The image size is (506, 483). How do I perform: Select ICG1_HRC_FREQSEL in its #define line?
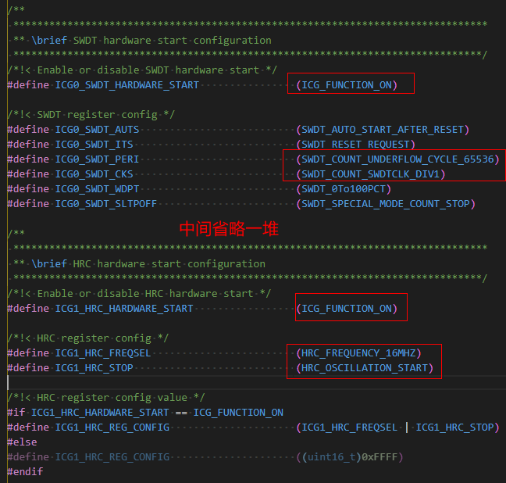(103, 353)
